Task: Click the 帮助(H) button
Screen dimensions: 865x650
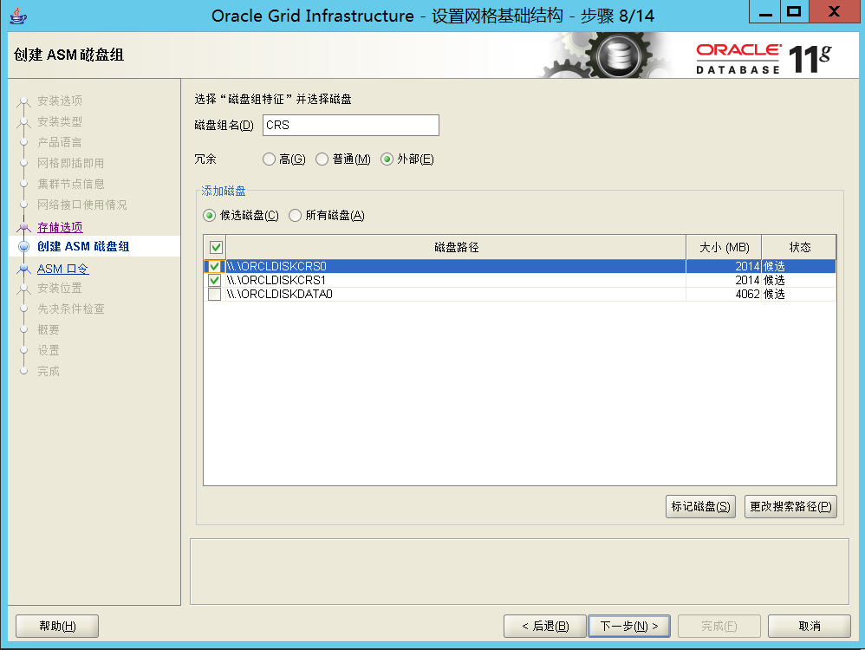Action: 57,627
